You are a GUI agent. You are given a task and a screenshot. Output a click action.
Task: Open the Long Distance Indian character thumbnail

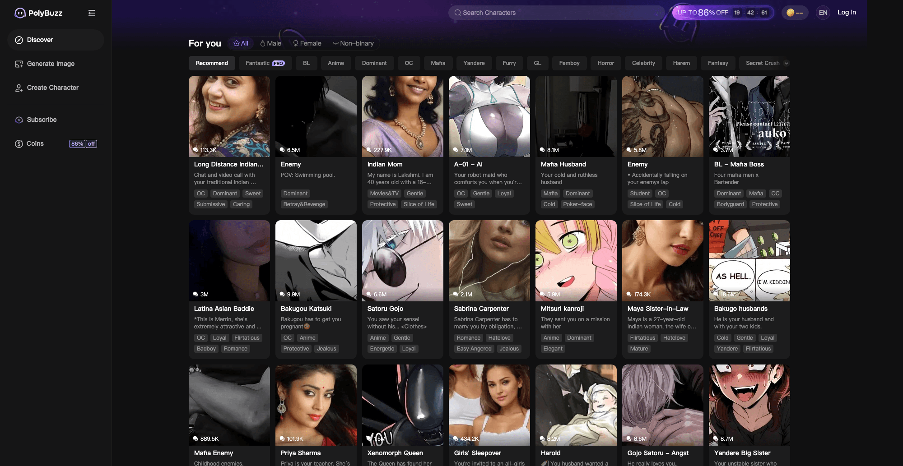[x=229, y=116]
